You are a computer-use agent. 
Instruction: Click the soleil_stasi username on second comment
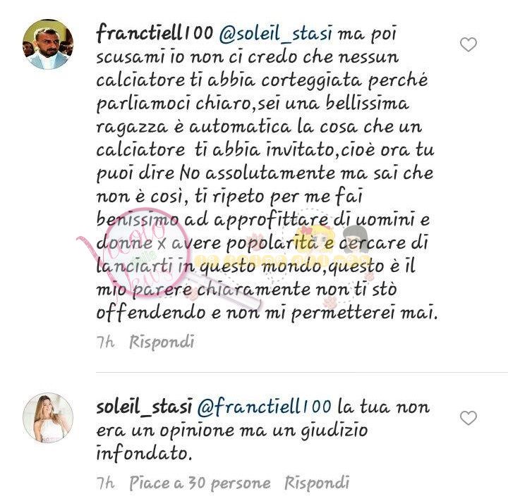pyautogui.click(x=144, y=407)
